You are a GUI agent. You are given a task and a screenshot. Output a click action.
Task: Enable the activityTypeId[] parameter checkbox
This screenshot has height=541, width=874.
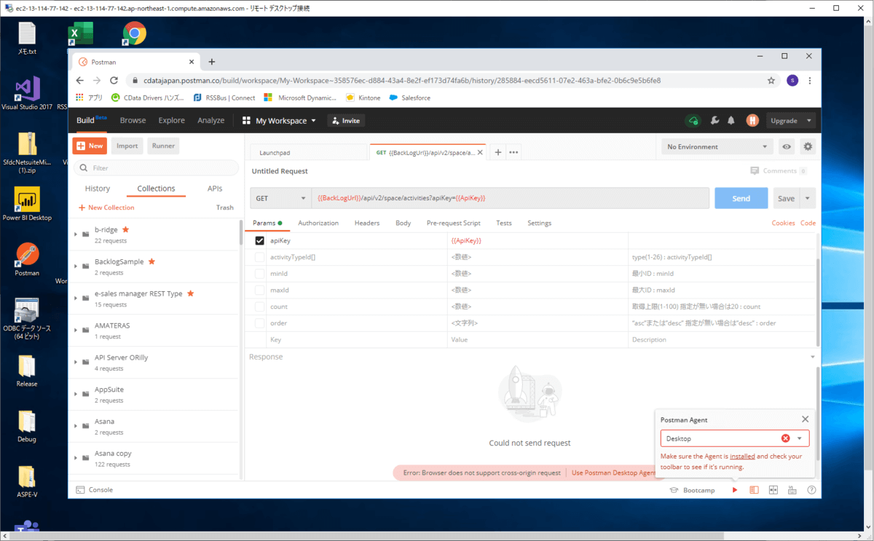(259, 257)
